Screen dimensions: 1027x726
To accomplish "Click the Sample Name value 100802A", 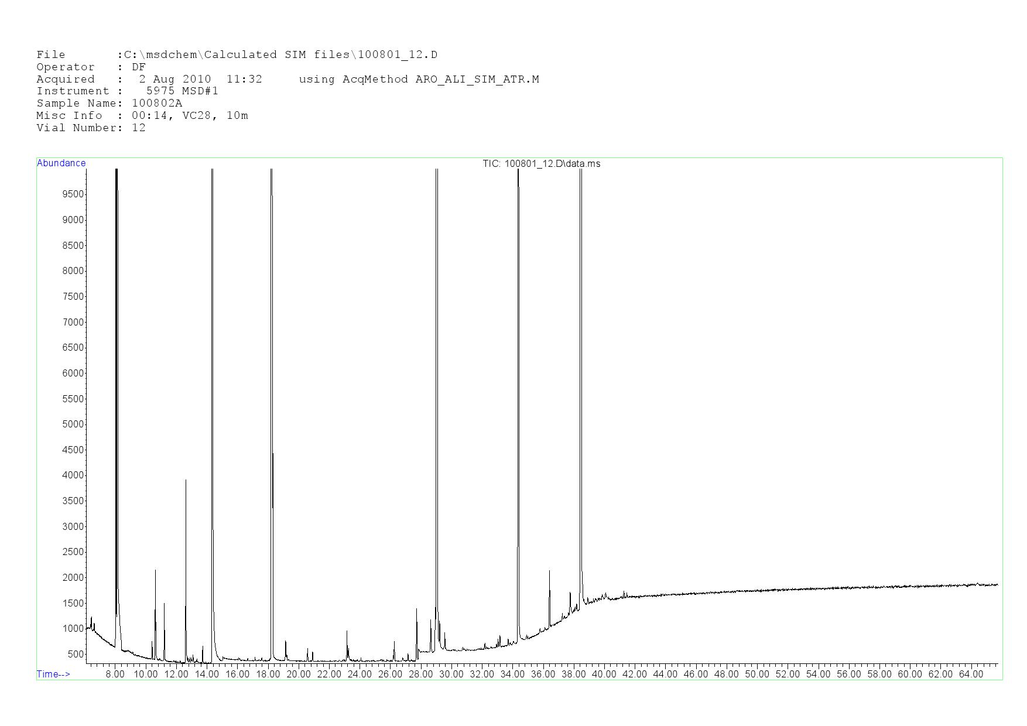I will (156, 103).
